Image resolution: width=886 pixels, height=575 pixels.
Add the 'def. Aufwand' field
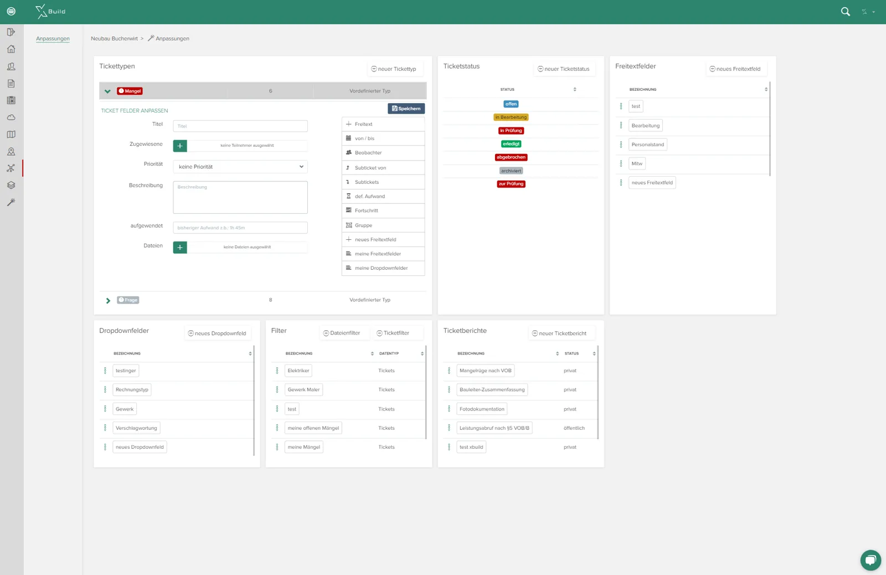(383, 197)
